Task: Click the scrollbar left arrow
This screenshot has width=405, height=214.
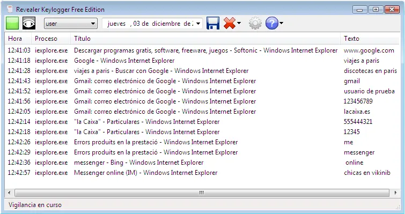Action: point(9,193)
